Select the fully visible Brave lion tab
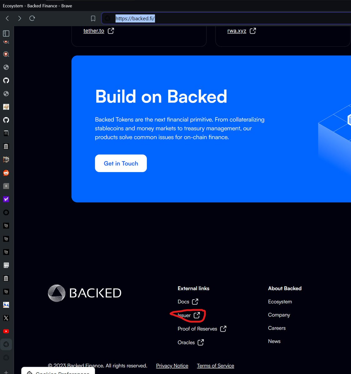Image resolution: width=351 pixels, height=374 pixels. click(x=6, y=54)
